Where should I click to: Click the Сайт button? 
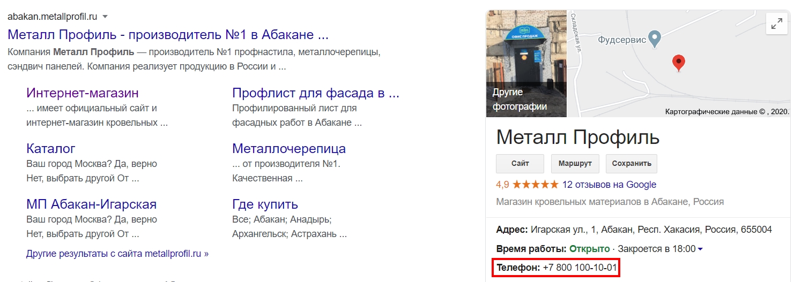click(520, 164)
